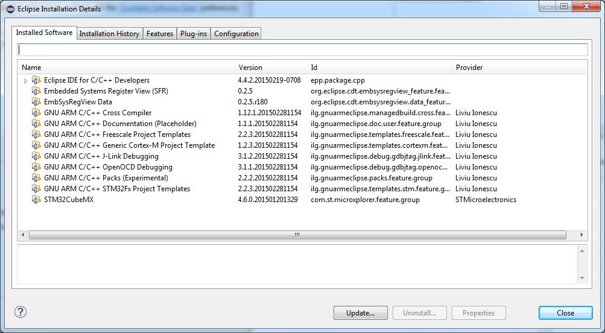
Task: Open the help question mark icon
Action: [x=21, y=312]
